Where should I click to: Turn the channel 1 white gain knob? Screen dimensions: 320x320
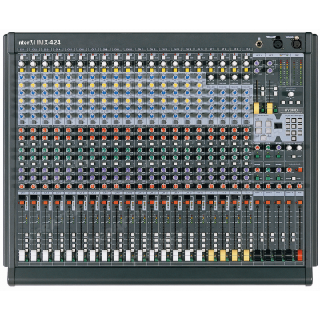(22, 64)
